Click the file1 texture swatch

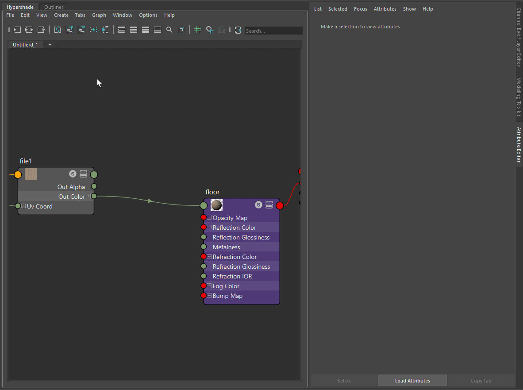point(31,174)
